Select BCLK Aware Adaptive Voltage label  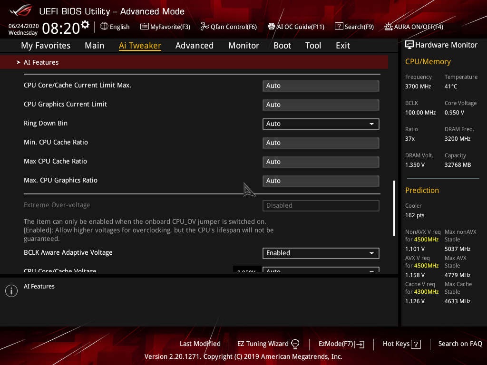click(x=68, y=253)
